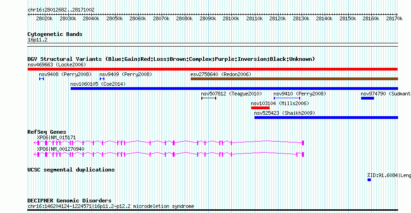411x213 pixels.
Task: Click the 28110k ruler tick label
Action: tap(254, 18)
